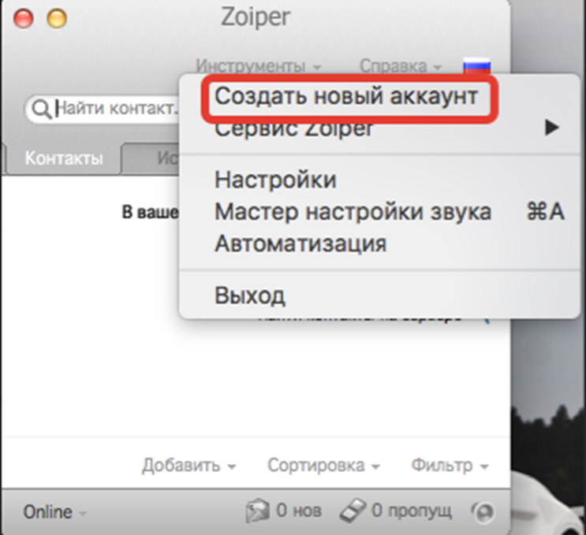The image size is (586, 535).
Task: Open the "Справка" help dropdown
Action: coord(400,66)
